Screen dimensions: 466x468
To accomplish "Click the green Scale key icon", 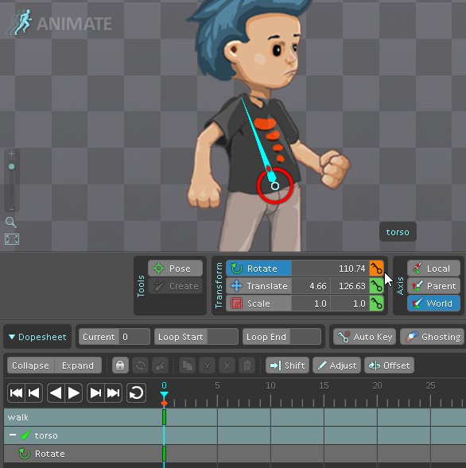I will [376, 304].
